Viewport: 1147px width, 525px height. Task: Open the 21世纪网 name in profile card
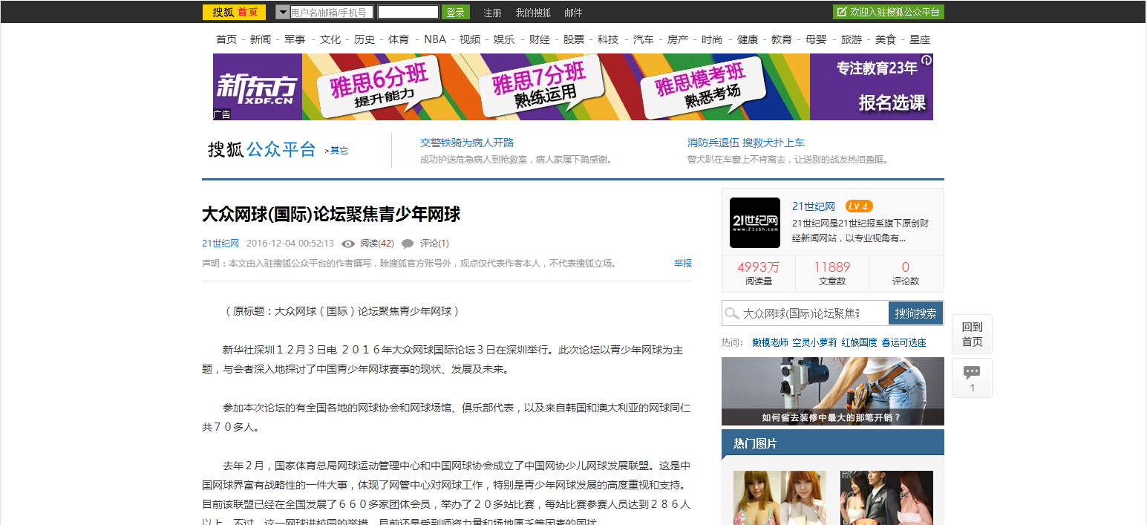pyautogui.click(x=814, y=206)
